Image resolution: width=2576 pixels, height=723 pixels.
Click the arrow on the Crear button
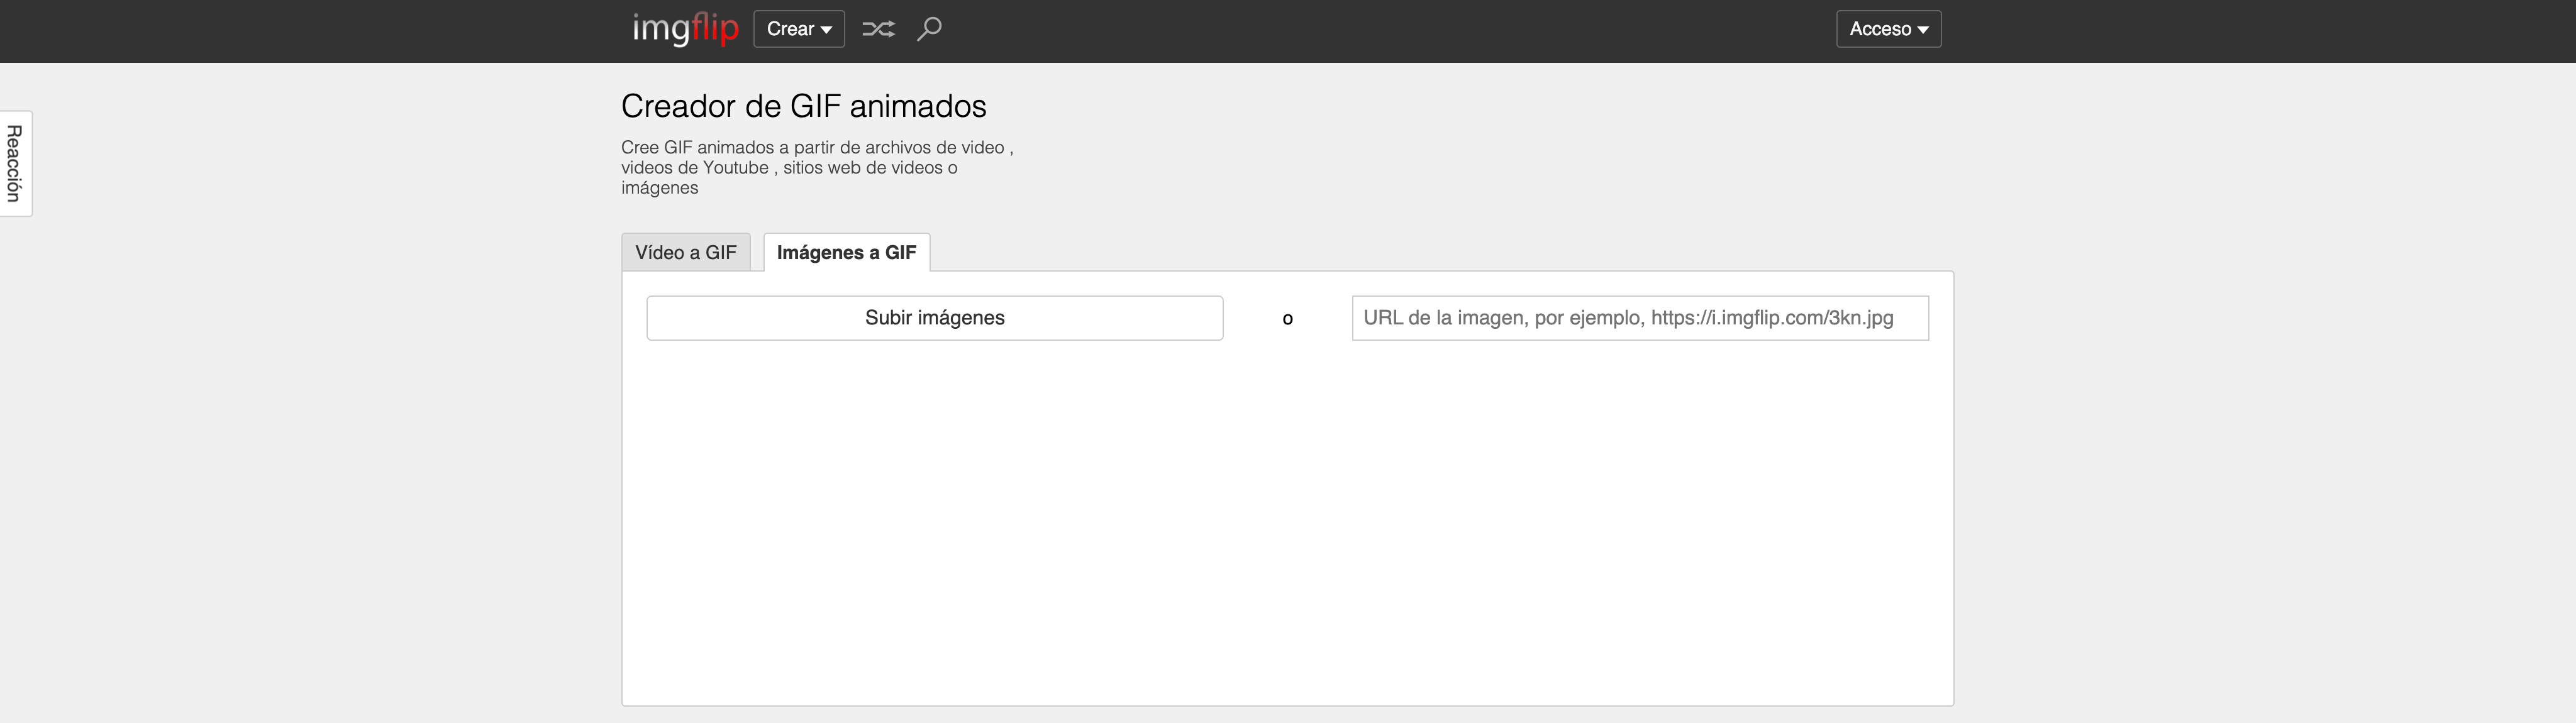point(826,29)
